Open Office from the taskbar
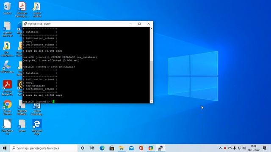 (141, 148)
